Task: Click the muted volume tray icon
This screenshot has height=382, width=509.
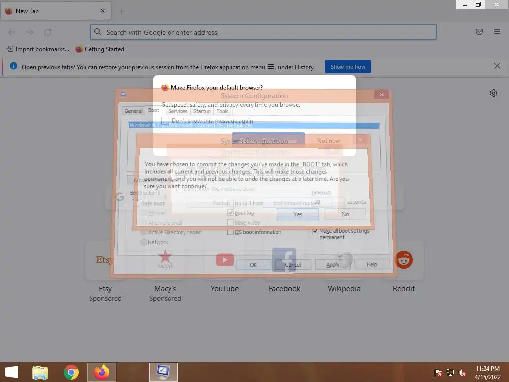Action: click(462, 373)
